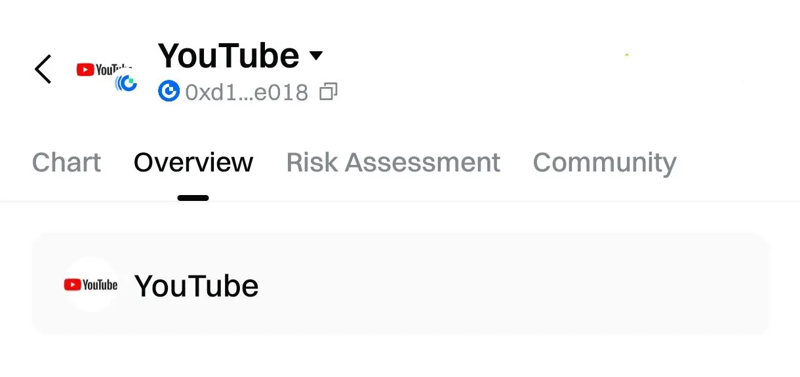Switch to the Chart tab
The image size is (800, 377).
[x=66, y=162]
